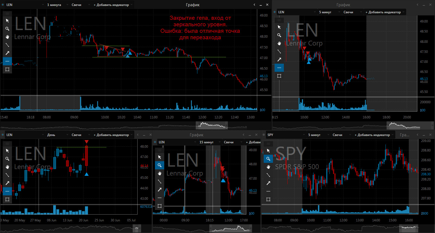The image size is (435, 233).
Task: Select arrow drawing tool in LEN 5-minute chart
Action: click(279, 60)
